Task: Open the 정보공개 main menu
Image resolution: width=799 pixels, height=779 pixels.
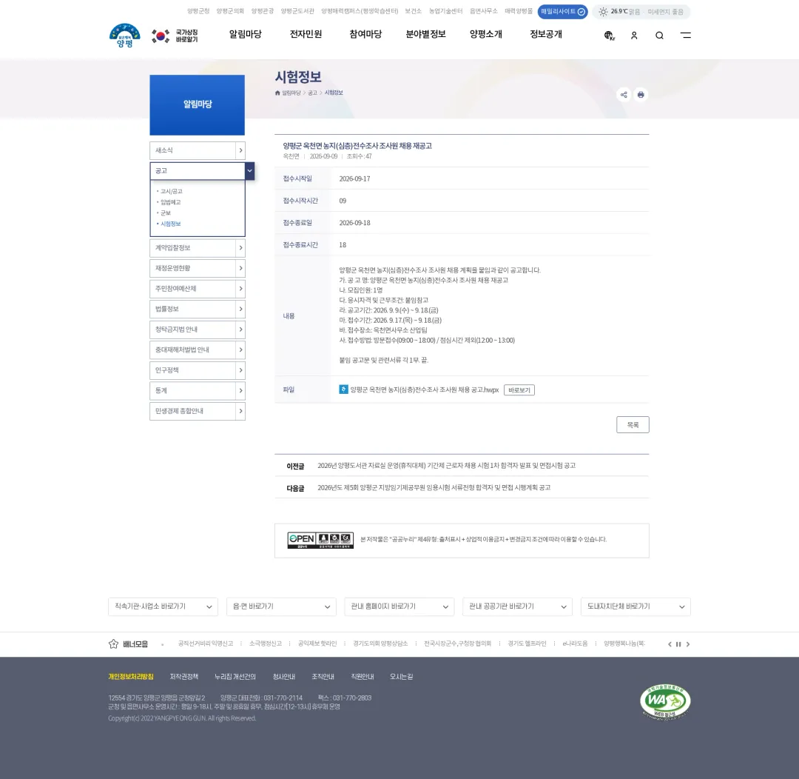Action: click(546, 34)
